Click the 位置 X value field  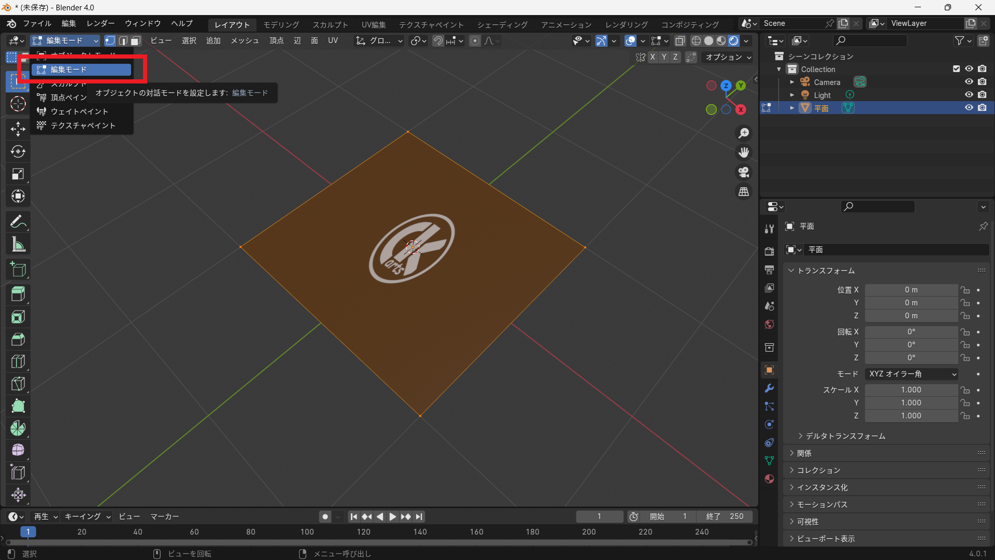click(x=911, y=290)
